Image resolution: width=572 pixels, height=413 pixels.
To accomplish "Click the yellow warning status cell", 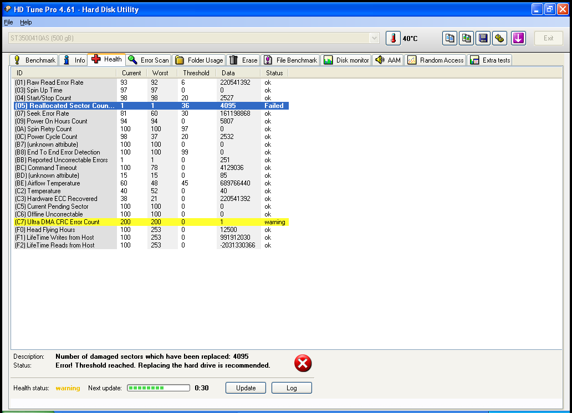I will (275, 222).
